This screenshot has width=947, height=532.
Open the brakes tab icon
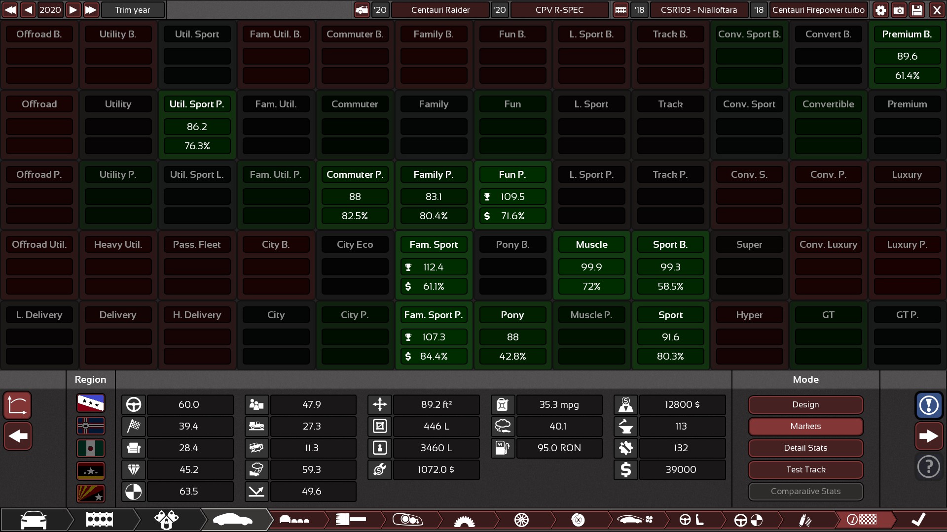tap(578, 520)
